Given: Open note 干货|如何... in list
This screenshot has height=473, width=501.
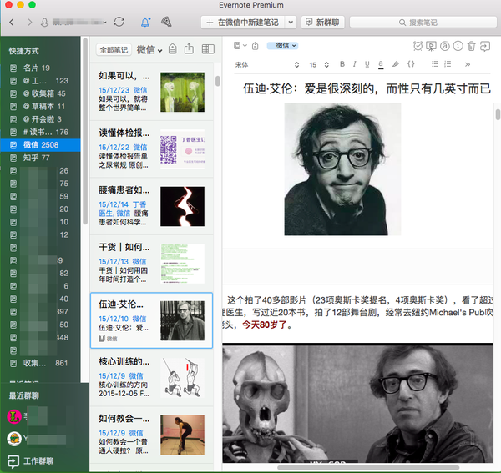Looking at the screenshot, I should click(152, 264).
